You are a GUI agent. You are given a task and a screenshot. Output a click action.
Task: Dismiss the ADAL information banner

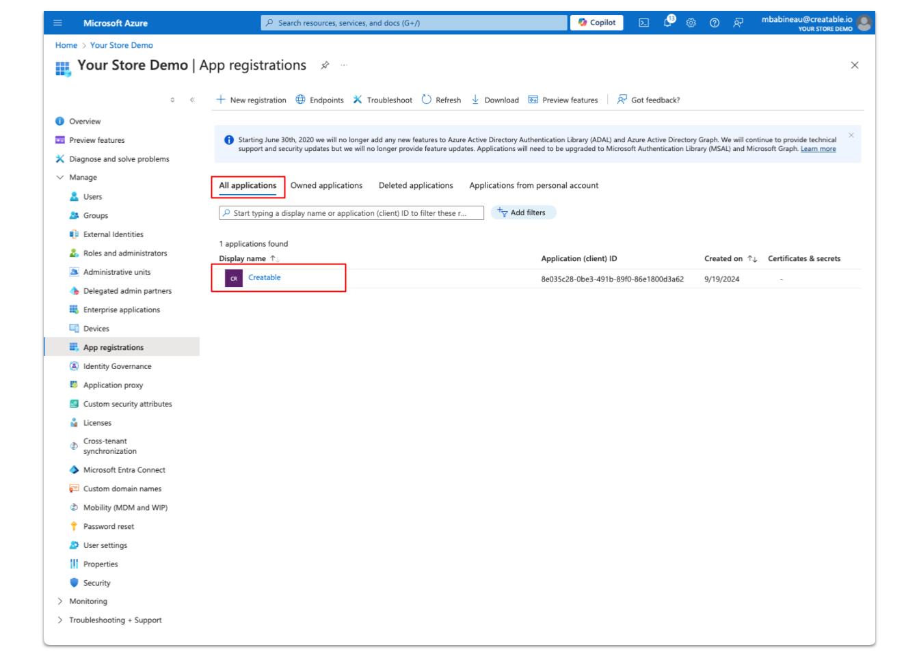coord(851,135)
